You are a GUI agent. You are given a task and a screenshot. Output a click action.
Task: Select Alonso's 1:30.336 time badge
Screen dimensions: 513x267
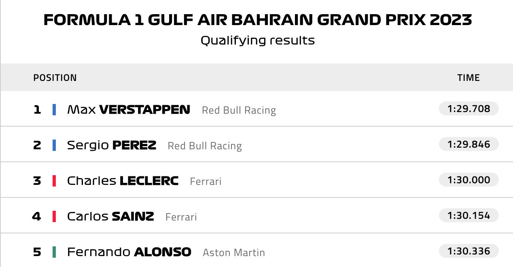[x=468, y=251]
